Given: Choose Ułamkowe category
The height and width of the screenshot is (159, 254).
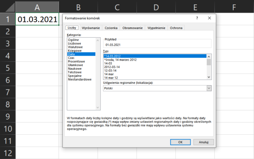Looking at the screenshot, I should coord(81,65).
